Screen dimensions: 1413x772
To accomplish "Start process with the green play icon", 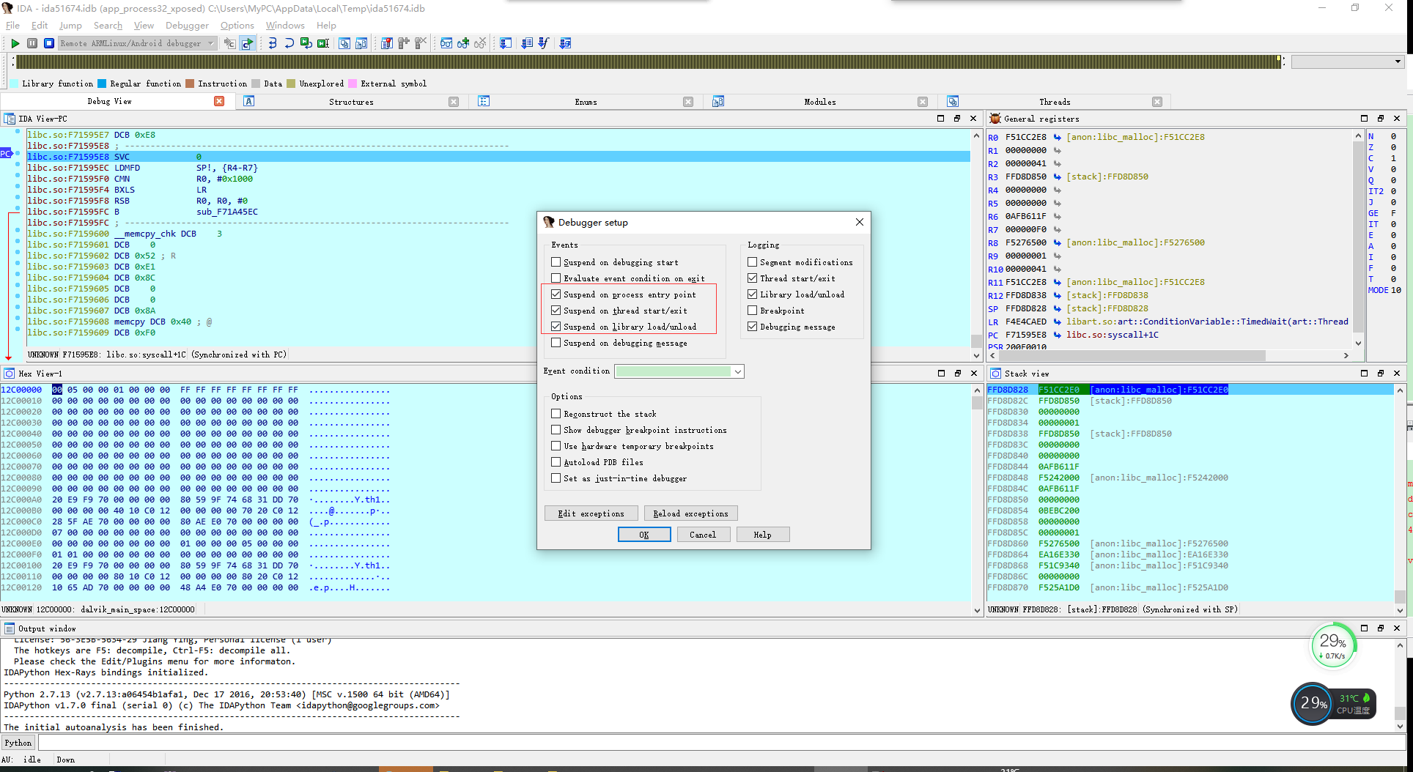I will (15, 43).
